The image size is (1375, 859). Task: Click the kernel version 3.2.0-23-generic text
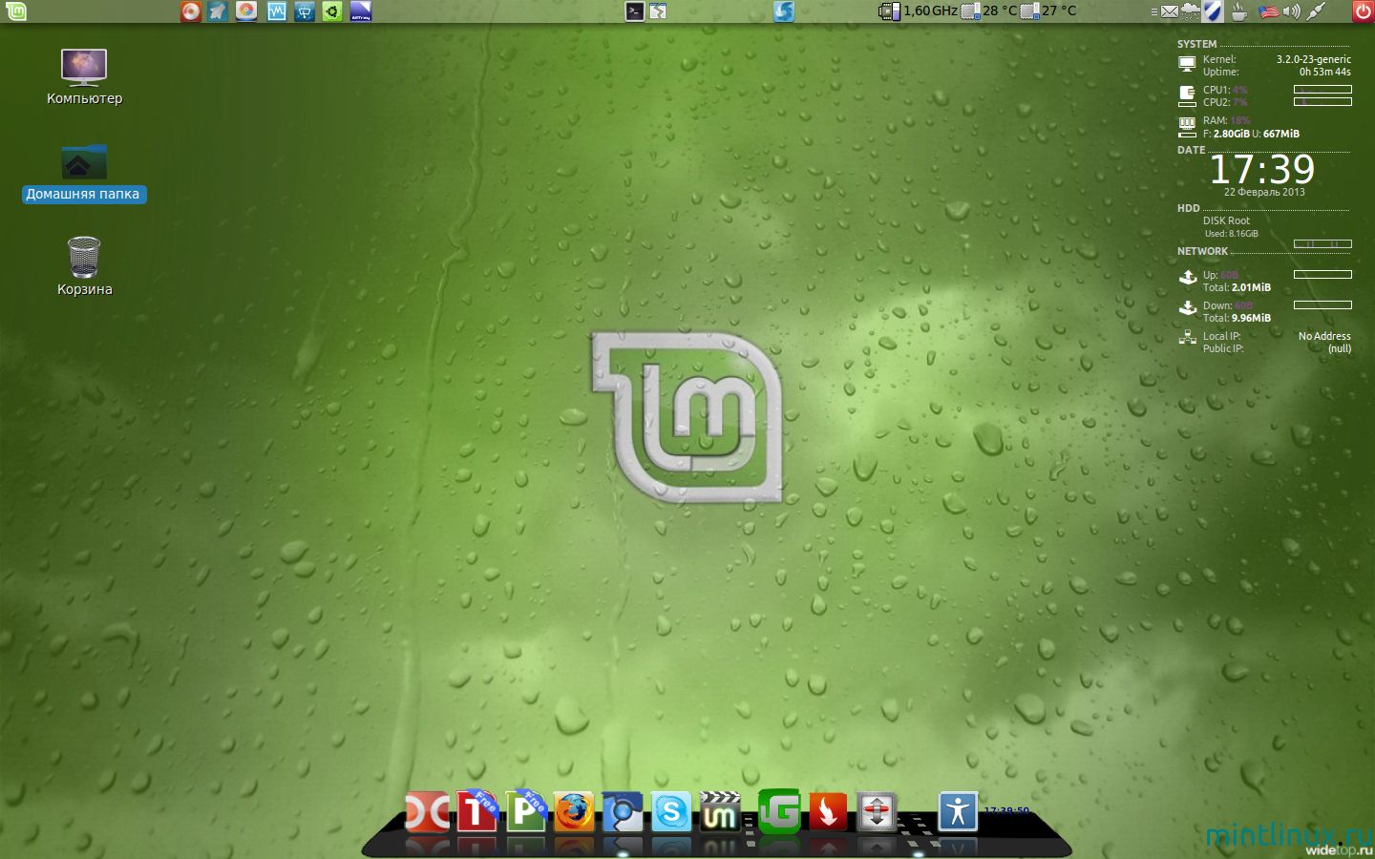(x=1314, y=59)
